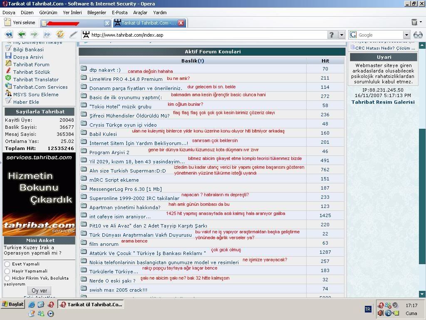This screenshot has width=426, height=320.
Task: Click the MSYS Soru Ekleme people icon
Action: pyautogui.click(x=8, y=93)
